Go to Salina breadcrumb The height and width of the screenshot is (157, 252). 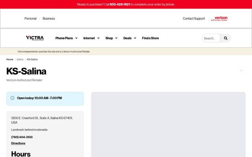coord(20,59)
